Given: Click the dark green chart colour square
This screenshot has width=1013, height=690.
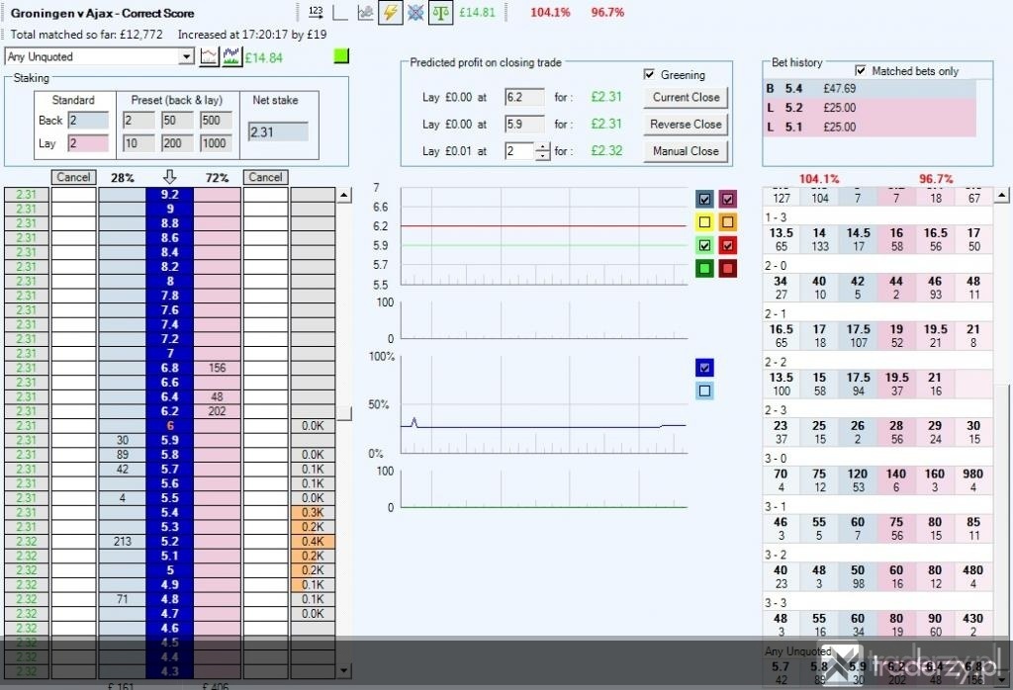Looking at the screenshot, I should (x=704, y=269).
